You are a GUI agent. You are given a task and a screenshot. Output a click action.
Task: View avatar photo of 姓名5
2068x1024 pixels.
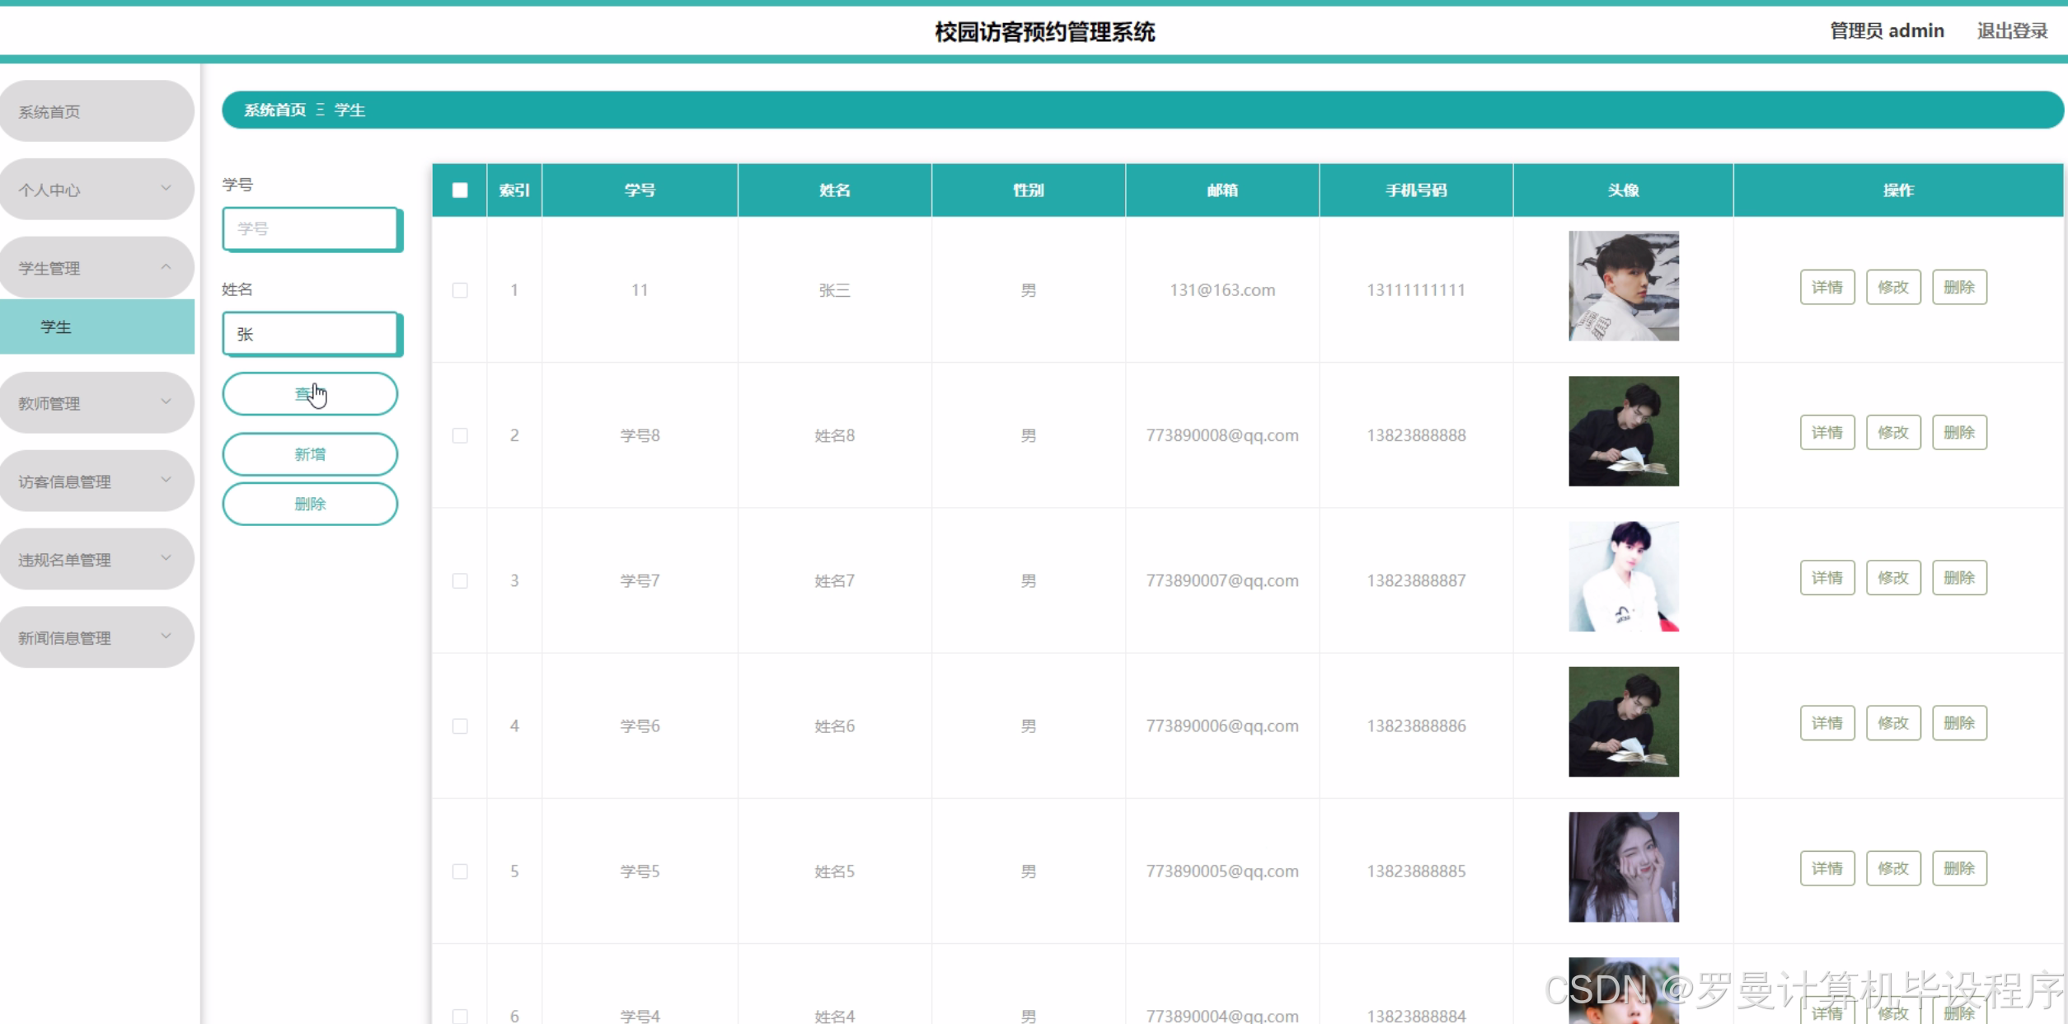1623,867
